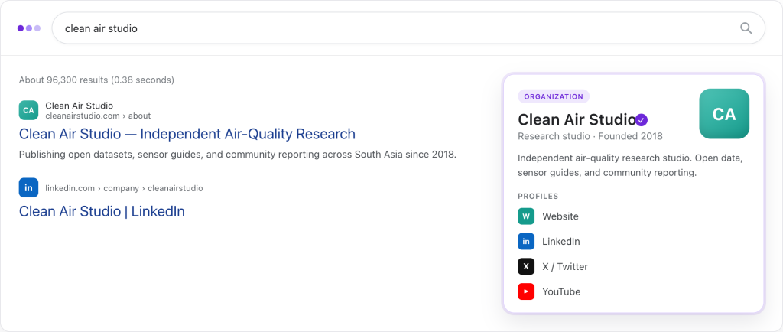Click the green Website profile icon

point(526,216)
